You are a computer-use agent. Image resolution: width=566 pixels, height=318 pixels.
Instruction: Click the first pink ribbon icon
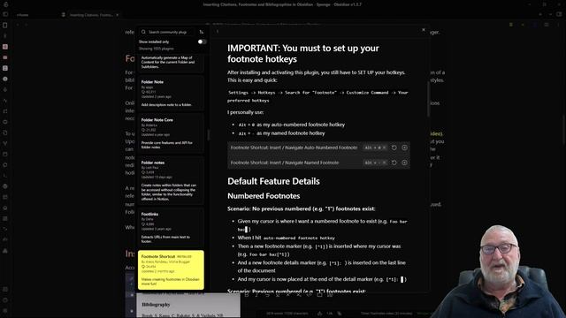coord(5,47)
